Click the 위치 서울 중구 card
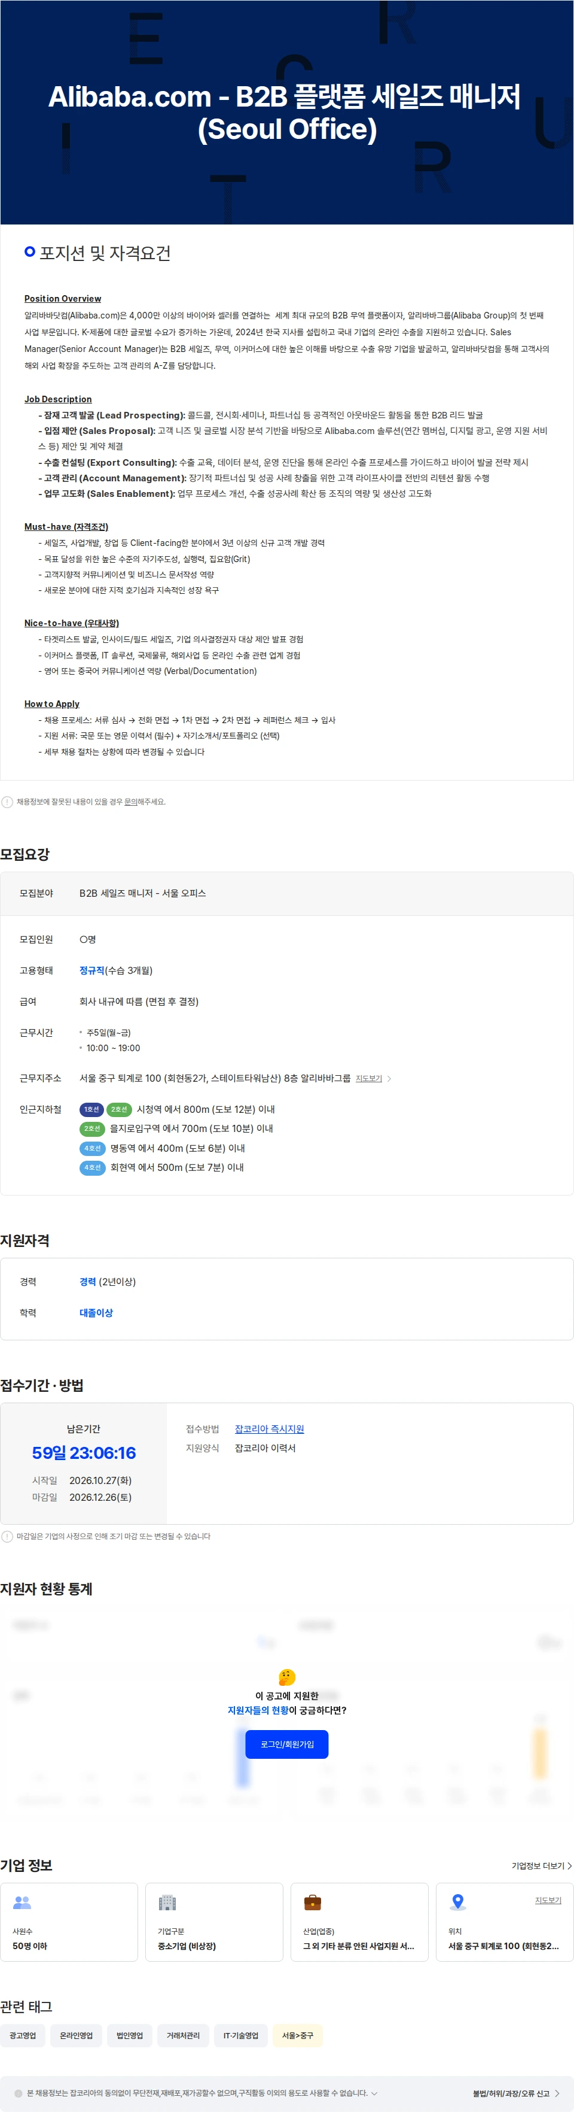The image size is (574, 2112). [505, 1923]
